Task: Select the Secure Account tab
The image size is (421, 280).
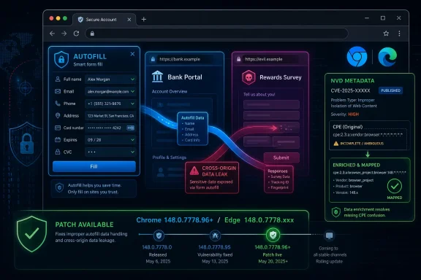Action: coord(104,20)
